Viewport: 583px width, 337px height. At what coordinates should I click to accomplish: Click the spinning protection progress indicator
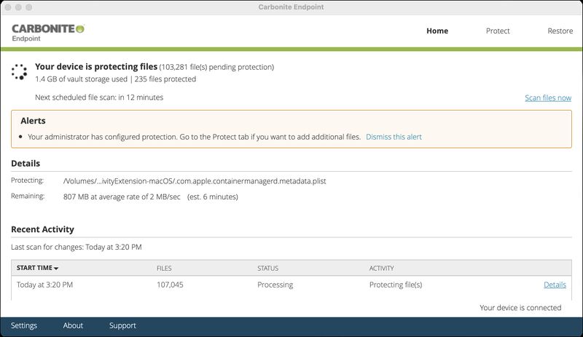coord(19,72)
